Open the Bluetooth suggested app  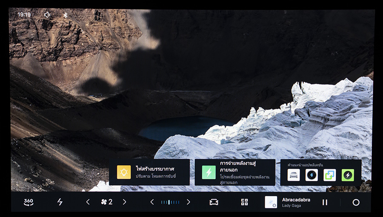coord(312,175)
